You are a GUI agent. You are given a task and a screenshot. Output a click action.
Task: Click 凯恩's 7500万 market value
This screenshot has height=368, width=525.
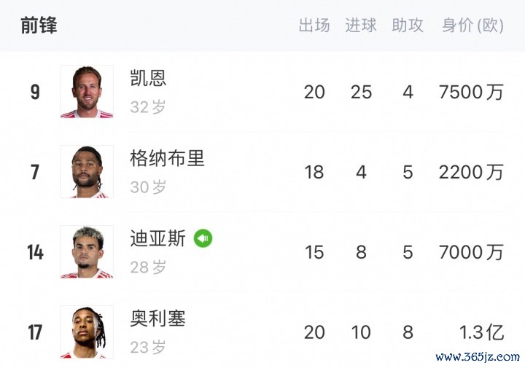pyautogui.click(x=471, y=92)
